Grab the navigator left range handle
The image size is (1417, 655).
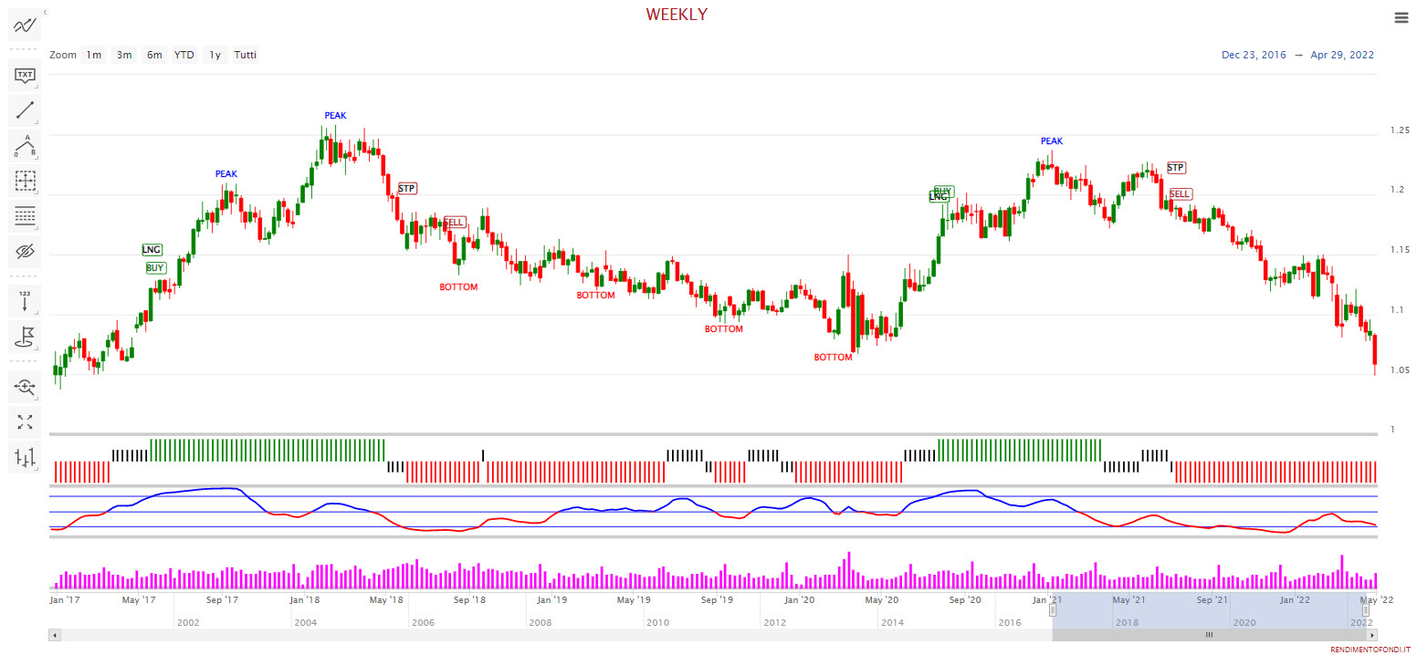click(x=1053, y=609)
